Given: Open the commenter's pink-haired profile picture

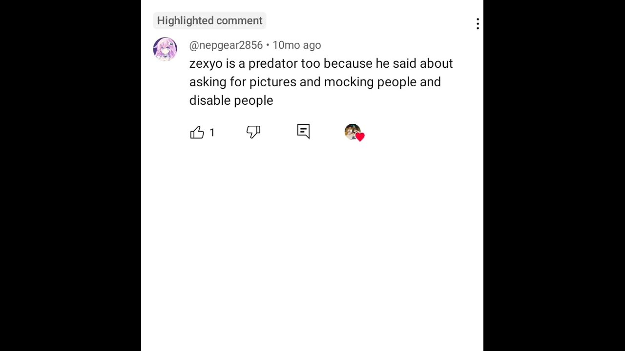Looking at the screenshot, I should coord(165,49).
